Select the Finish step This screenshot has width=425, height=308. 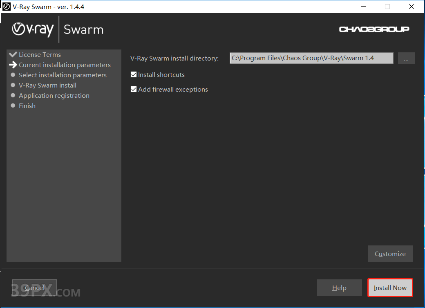(x=27, y=106)
